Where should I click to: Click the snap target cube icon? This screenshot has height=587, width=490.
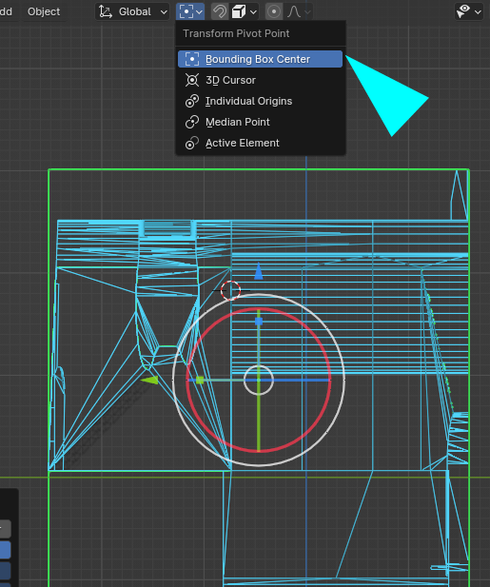[239, 12]
